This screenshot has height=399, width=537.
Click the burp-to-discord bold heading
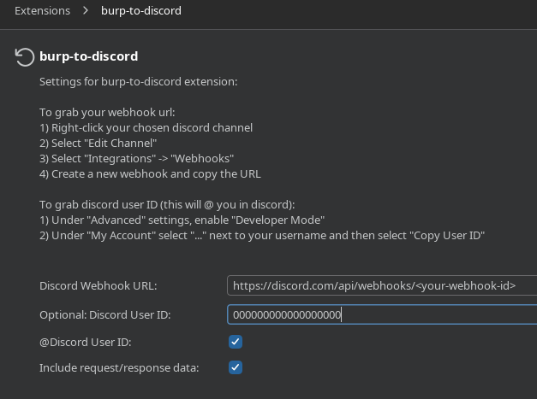tap(89, 56)
